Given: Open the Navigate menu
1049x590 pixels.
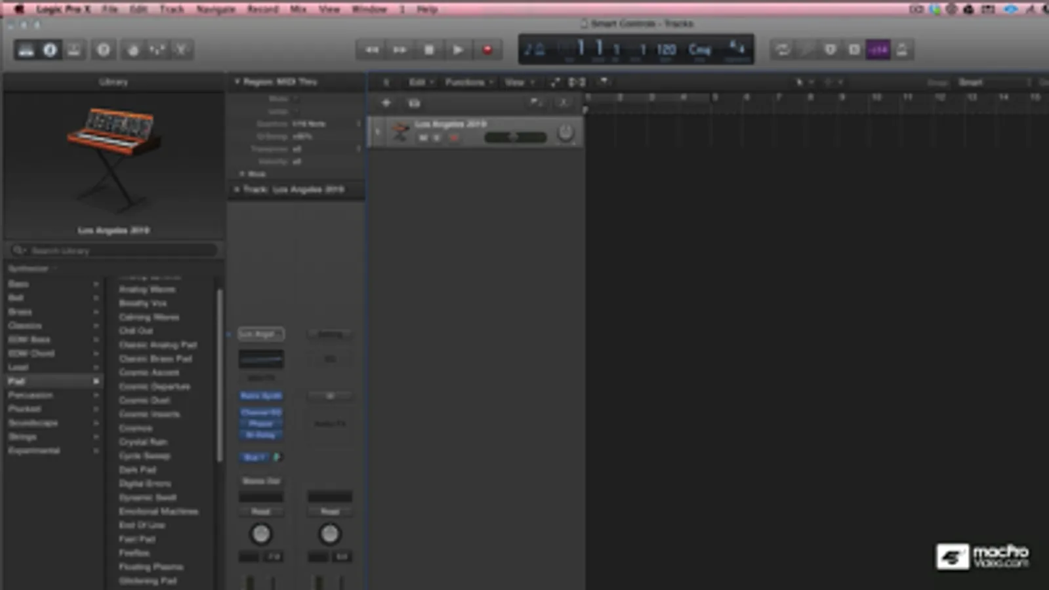Looking at the screenshot, I should [215, 9].
